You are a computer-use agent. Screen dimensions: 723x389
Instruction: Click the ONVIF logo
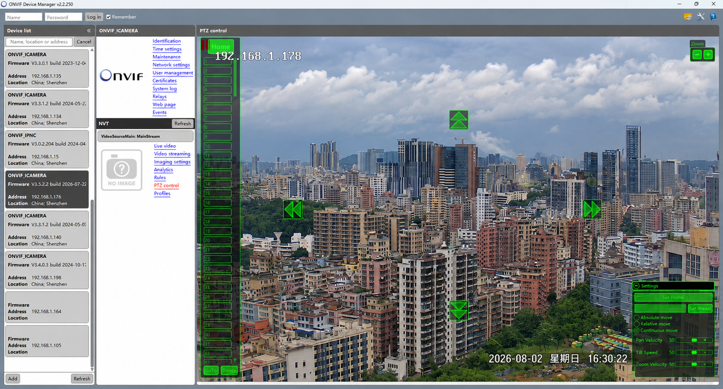122,75
